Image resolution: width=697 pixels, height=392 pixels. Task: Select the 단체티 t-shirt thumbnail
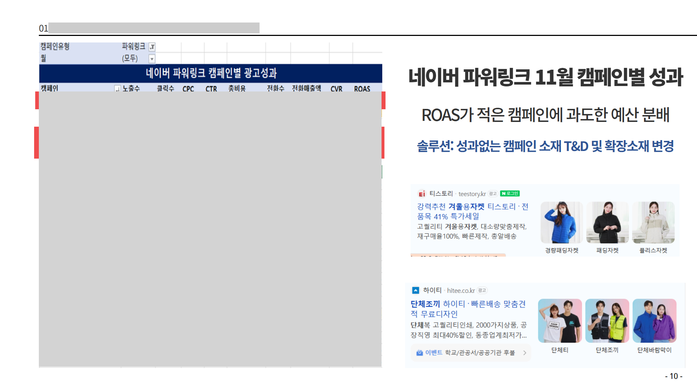click(560, 321)
